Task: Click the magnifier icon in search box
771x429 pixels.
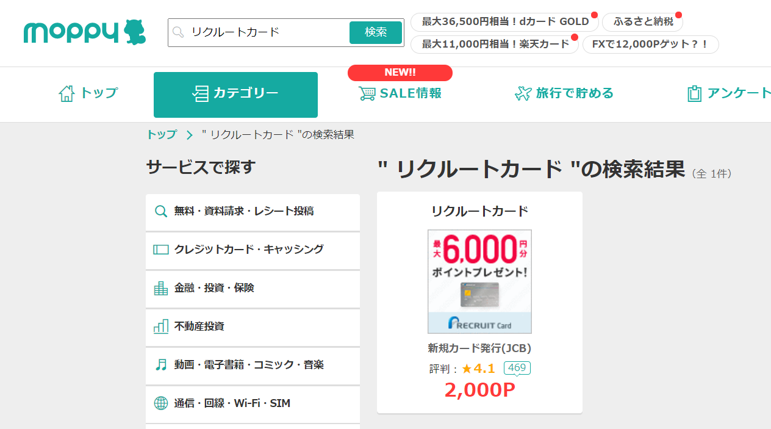Action: (x=178, y=32)
